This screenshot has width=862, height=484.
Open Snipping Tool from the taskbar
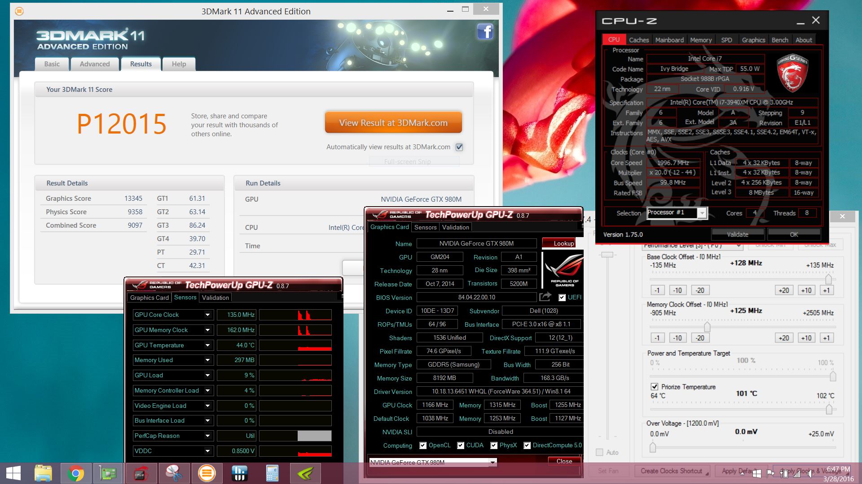[174, 473]
